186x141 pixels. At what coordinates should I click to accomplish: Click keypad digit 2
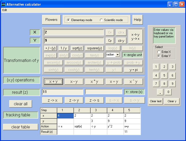coord(164,67)
